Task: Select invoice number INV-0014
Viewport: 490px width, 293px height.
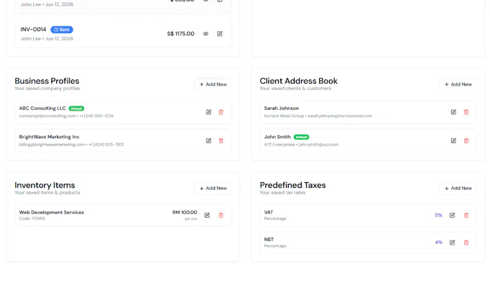Action: 33,29
